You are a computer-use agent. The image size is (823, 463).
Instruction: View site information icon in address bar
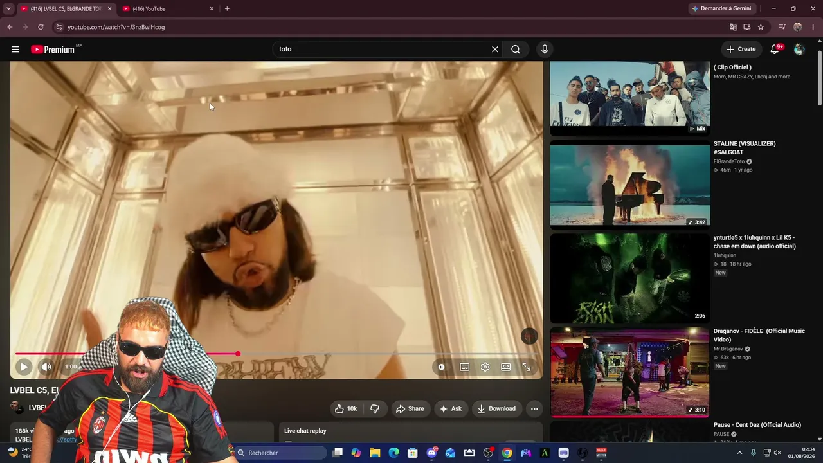pos(59,27)
